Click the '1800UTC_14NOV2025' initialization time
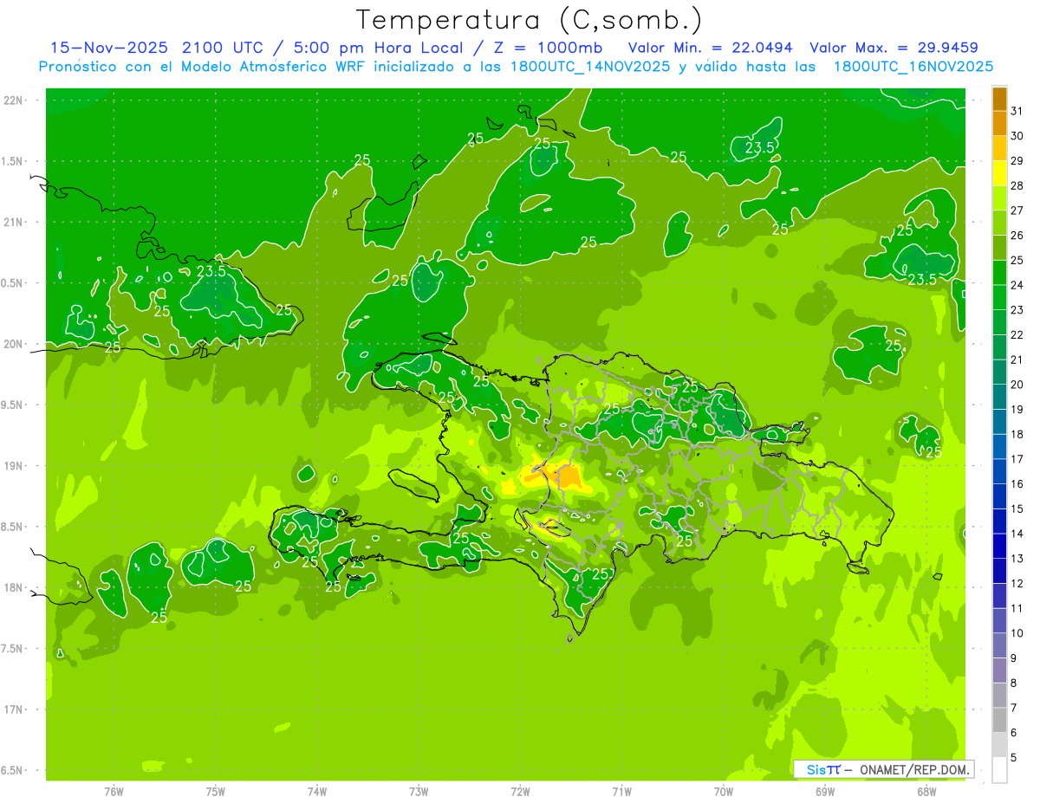Image resolution: width=1040 pixels, height=803 pixels. point(586,67)
